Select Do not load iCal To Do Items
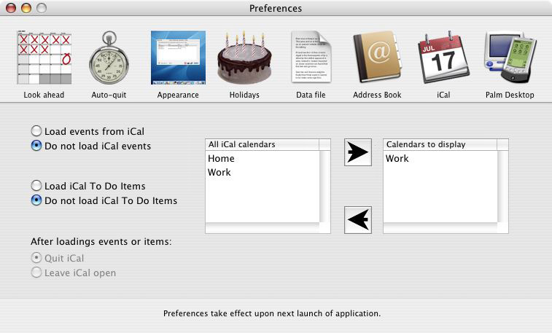This screenshot has width=552, height=333. coord(36,200)
